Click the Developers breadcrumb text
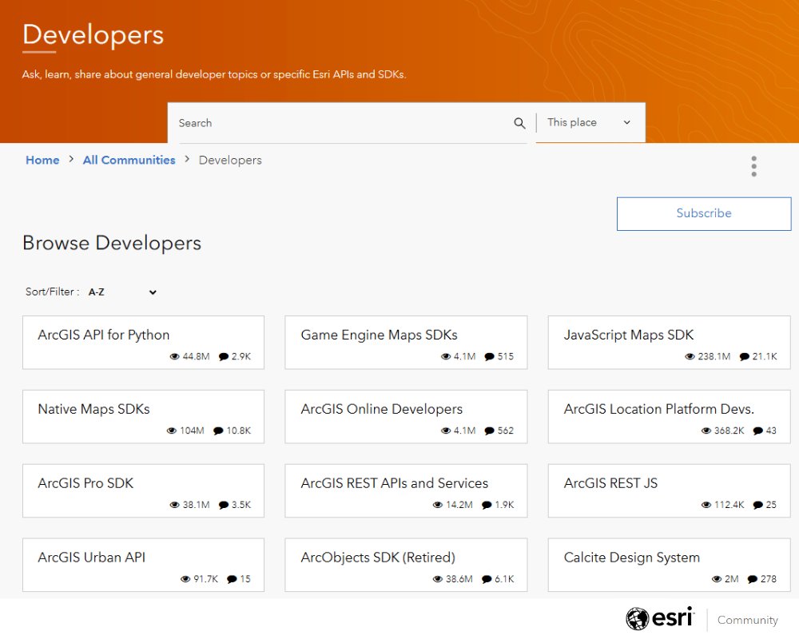The image size is (799, 639). [230, 160]
